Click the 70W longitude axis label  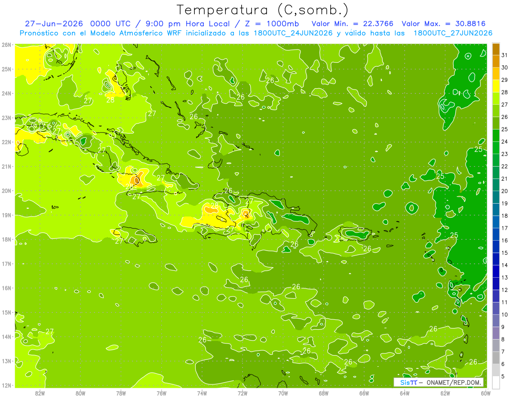point(283,393)
